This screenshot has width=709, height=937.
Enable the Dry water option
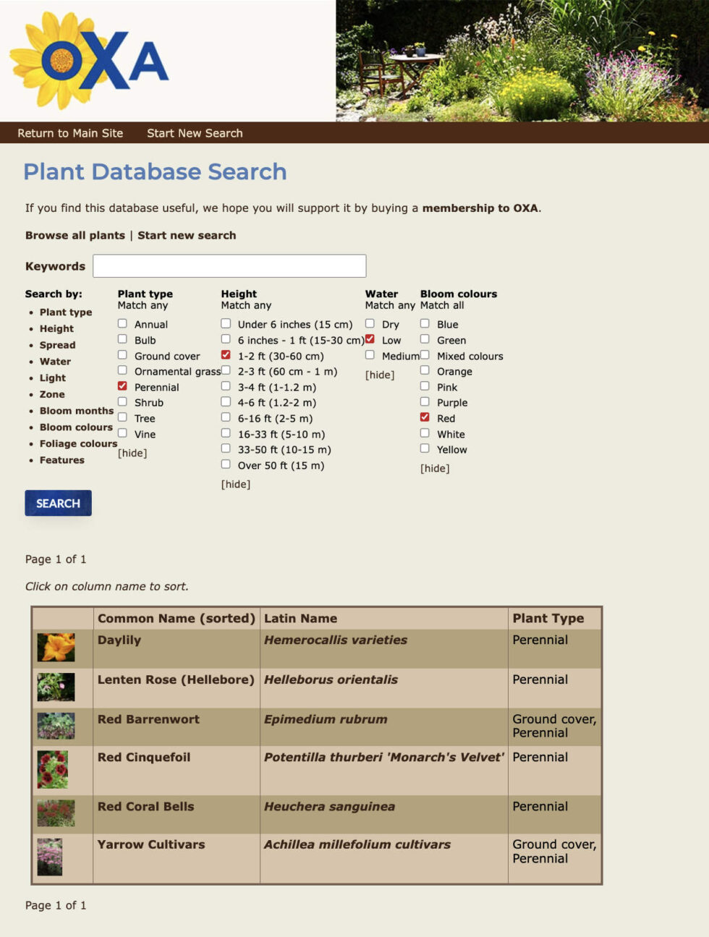[370, 323]
